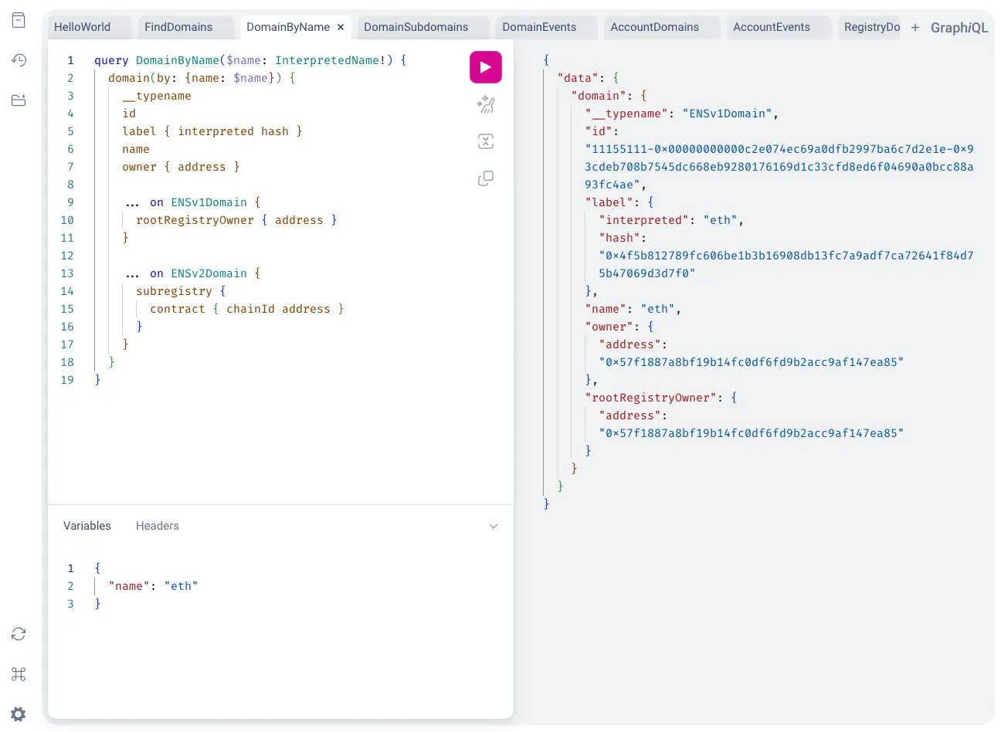
Task: Click 'contract { chainId address }' line
Action: [247, 309]
